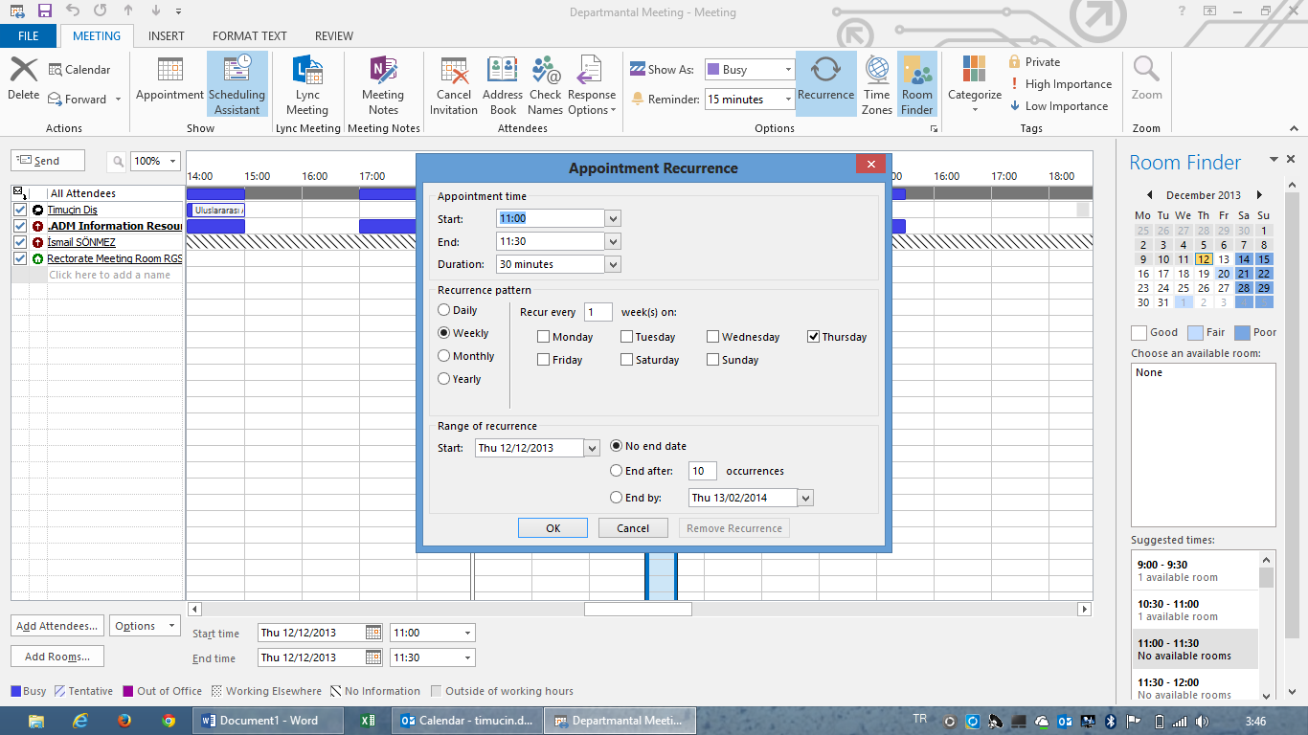
Task: Switch to Excel on the taskbar
Action: (366, 721)
